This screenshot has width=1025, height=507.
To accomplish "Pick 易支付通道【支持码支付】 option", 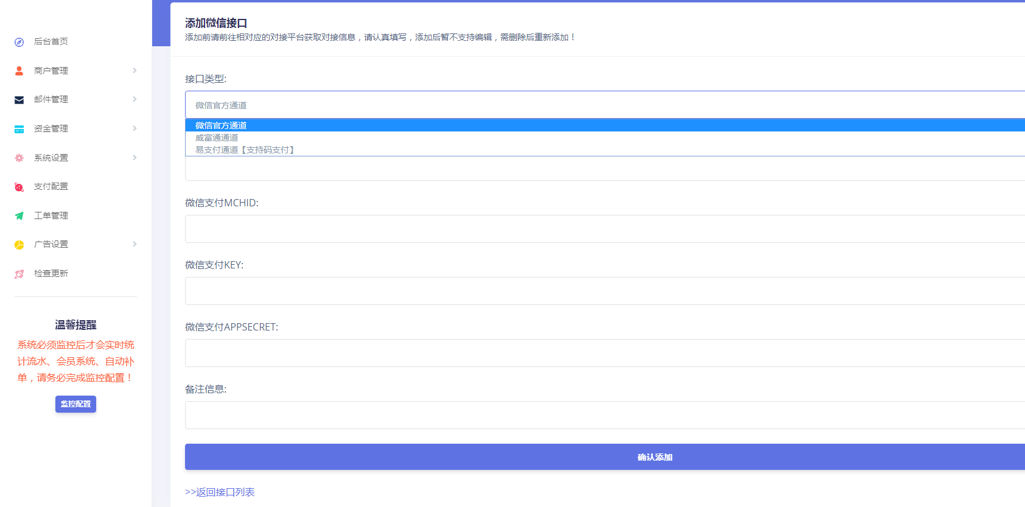I will [245, 150].
